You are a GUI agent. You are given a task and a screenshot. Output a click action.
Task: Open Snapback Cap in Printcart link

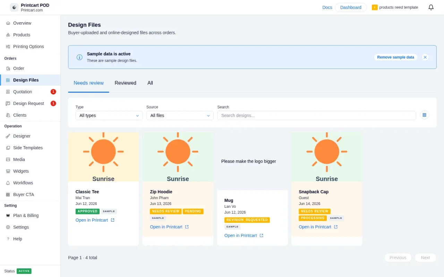[x=318, y=227]
